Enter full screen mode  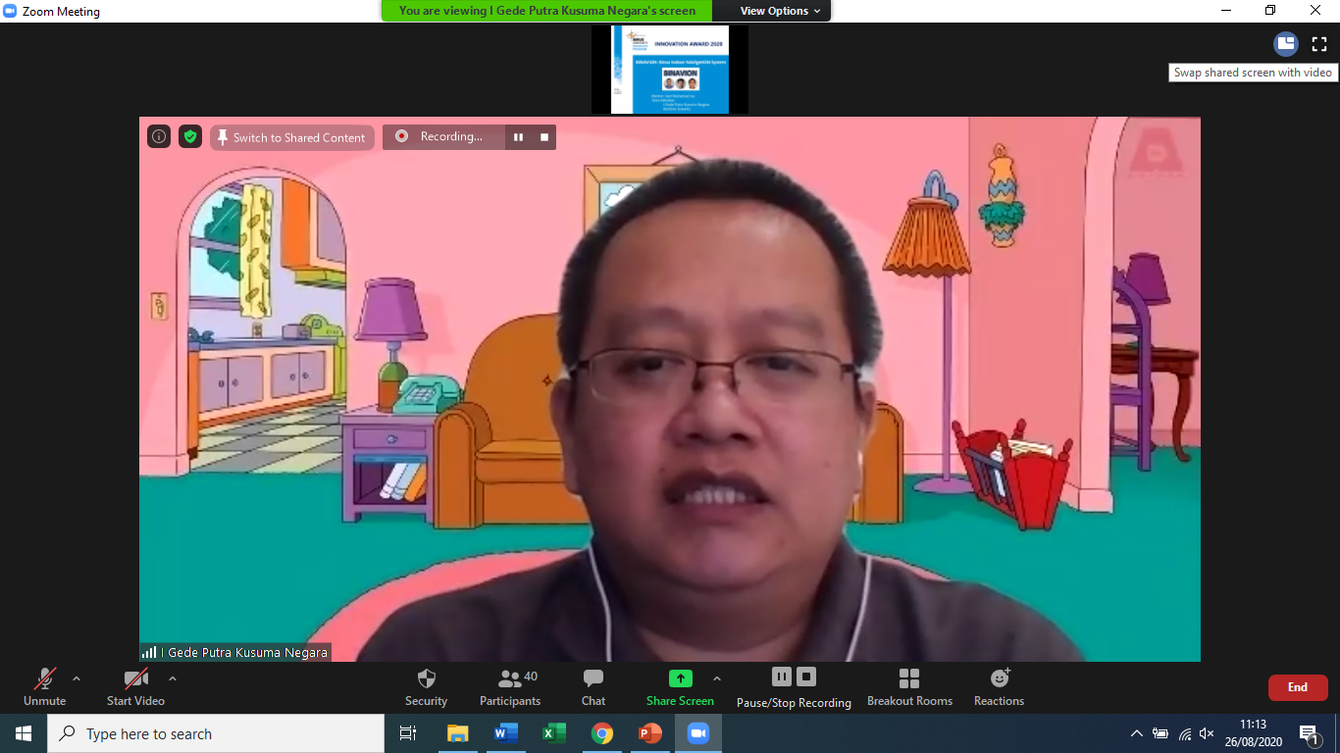pyautogui.click(x=1319, y=44)
